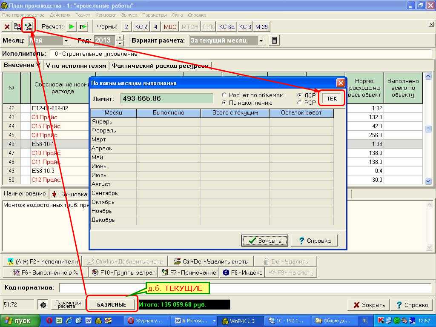Click the Kaspersky tray icon
Image resolution: width=436 pixels, height=327 pixels.
[x=381, y=321]
